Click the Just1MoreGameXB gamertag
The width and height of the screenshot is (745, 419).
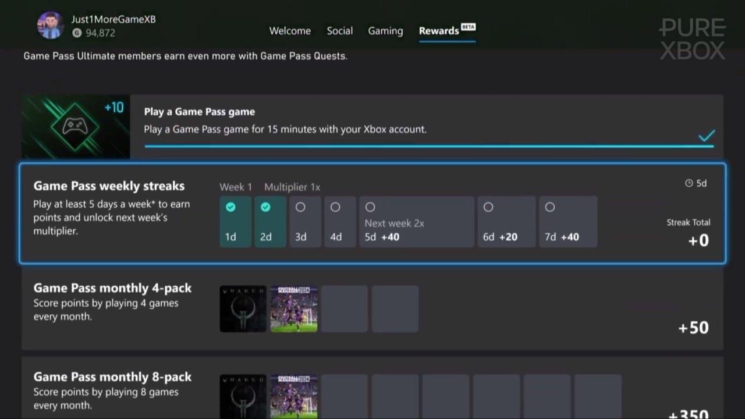113,19
